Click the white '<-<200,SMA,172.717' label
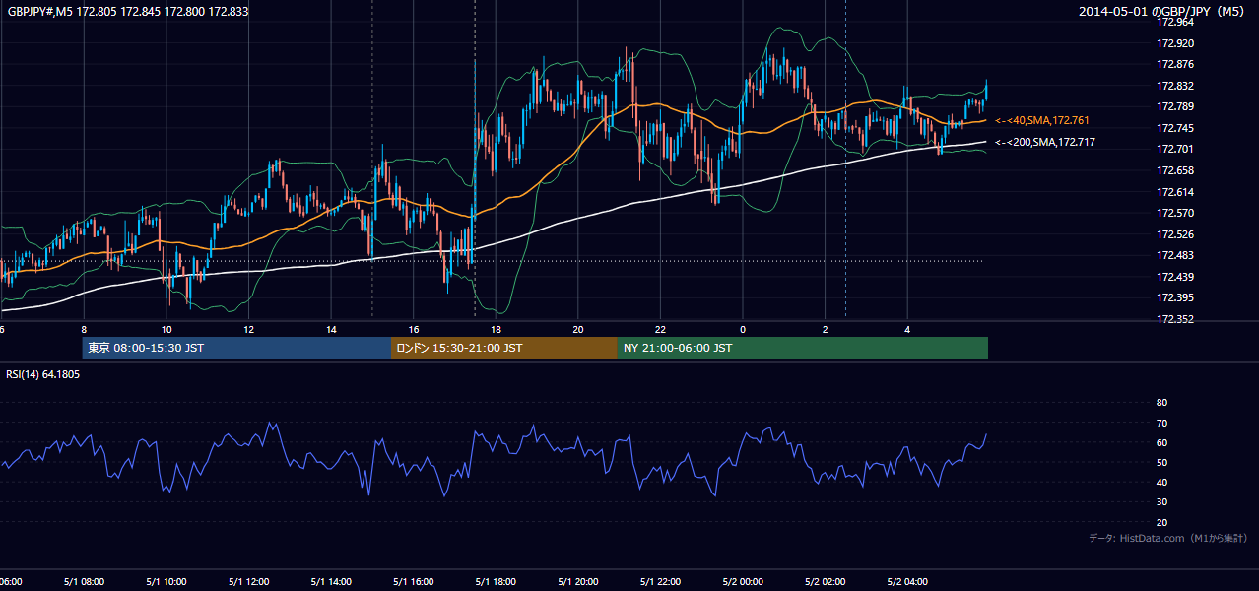This screenshot has width=1259, height=591. click(x=1045, y=142)
